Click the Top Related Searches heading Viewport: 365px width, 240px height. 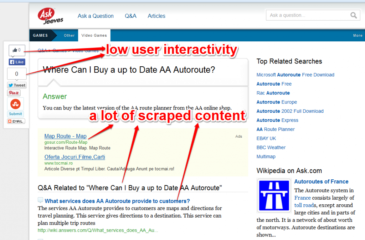(x=289, y=61)
